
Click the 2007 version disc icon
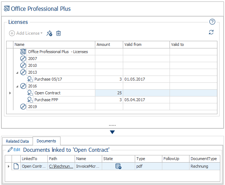click(23, 59)
